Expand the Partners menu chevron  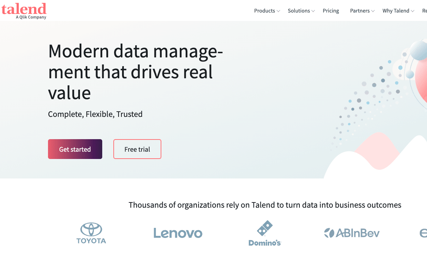coord(373,11)
